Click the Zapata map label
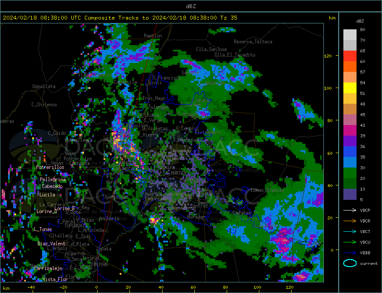 [104, 249]
